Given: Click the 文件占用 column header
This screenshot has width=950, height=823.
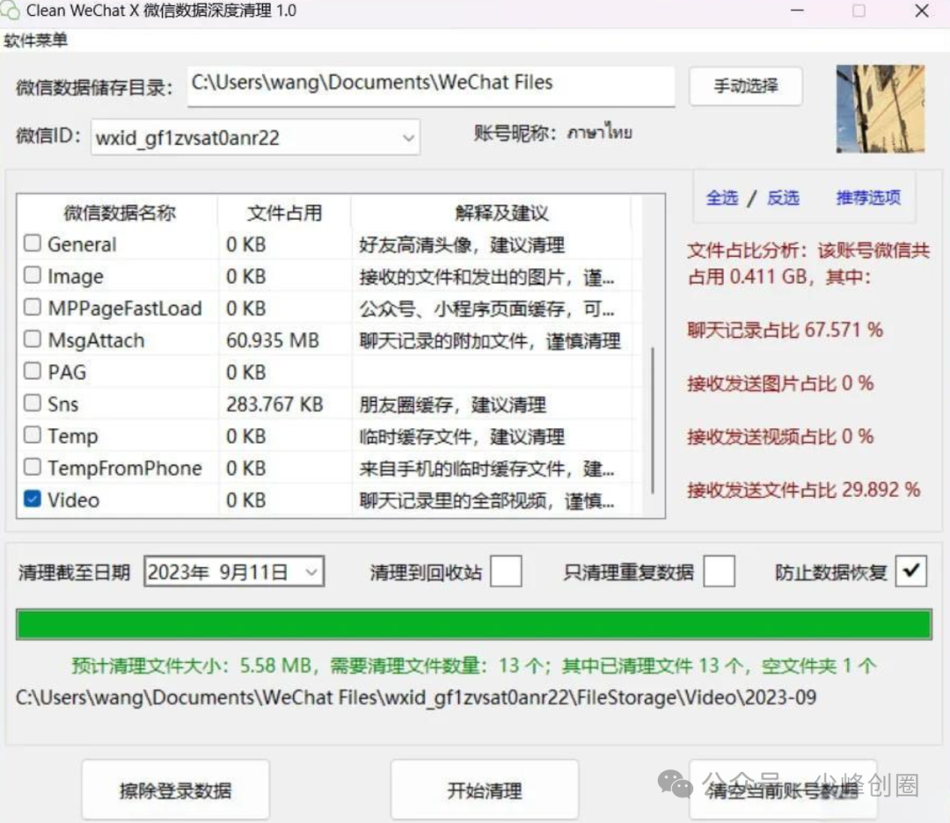Looking at the screenshot, I should click(284, 213).
